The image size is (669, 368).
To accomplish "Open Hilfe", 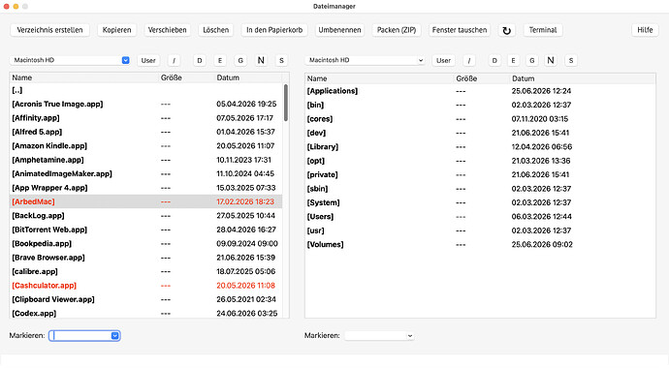I will click(x=645, y=30).
